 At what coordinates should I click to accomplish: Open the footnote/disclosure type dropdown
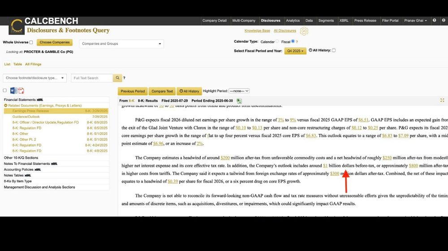pyautogui.click(x=34, y=78)
